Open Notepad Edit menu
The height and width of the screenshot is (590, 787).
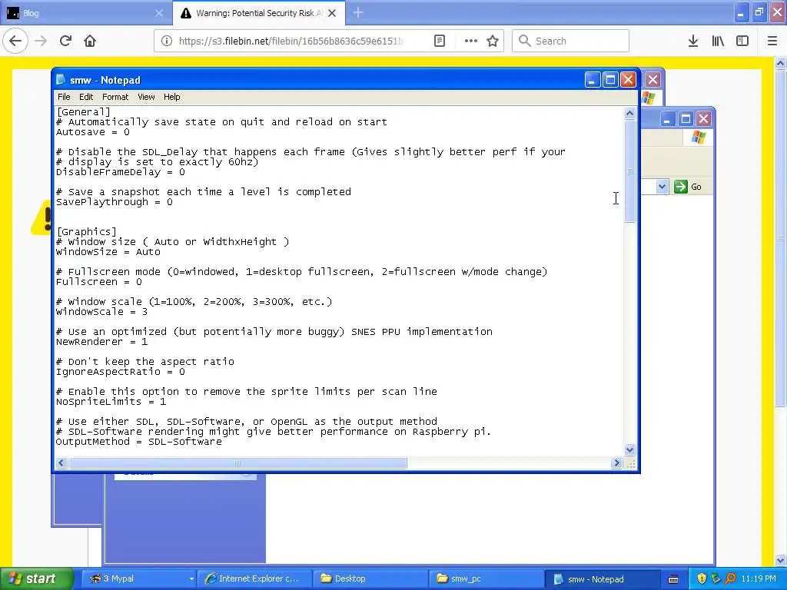(86, 97)
